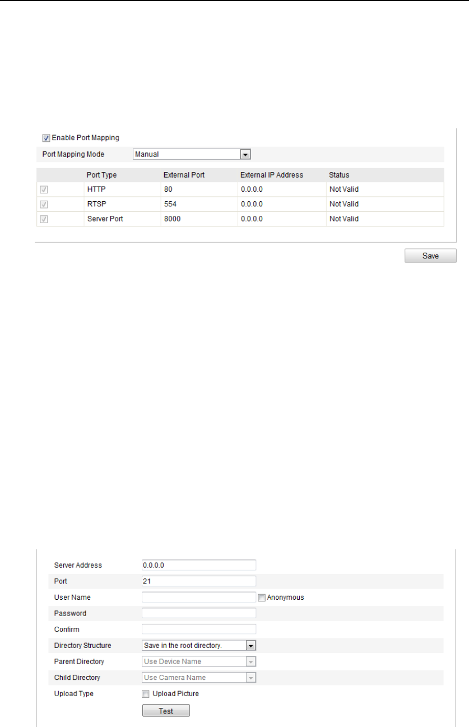Click HTTP row Not Valid status
Viewport: 469px width, 727px height.
(x=343, y=189)
